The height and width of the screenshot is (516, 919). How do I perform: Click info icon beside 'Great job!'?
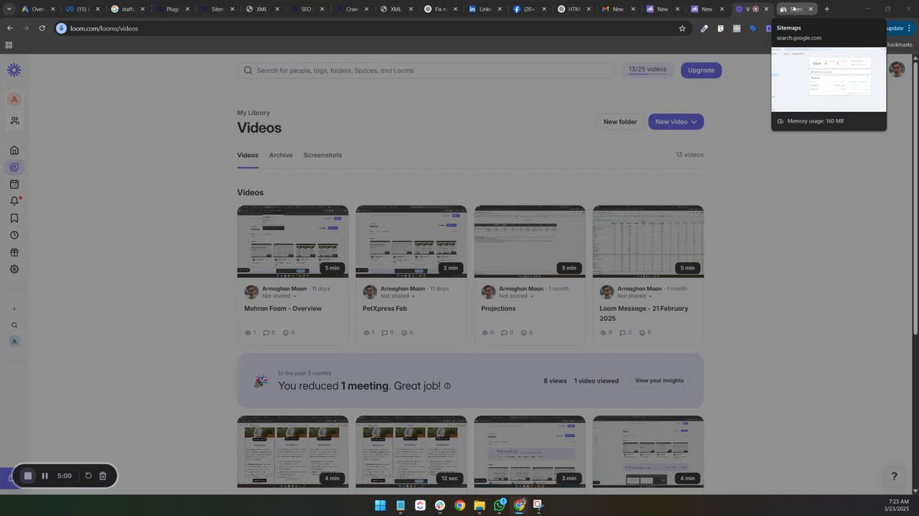[447, 386]
